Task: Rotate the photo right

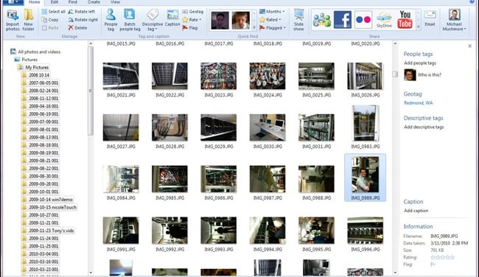Action: pos(83,20)
